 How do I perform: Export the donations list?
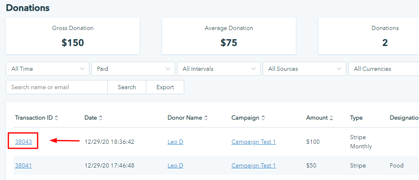[x=165, y=87]
